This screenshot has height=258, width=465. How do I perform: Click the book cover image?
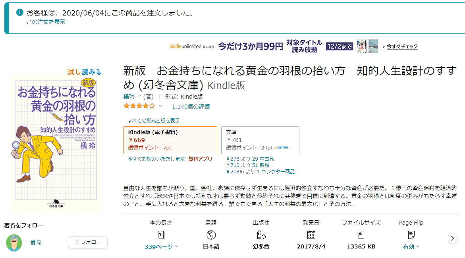coord(56,144)
